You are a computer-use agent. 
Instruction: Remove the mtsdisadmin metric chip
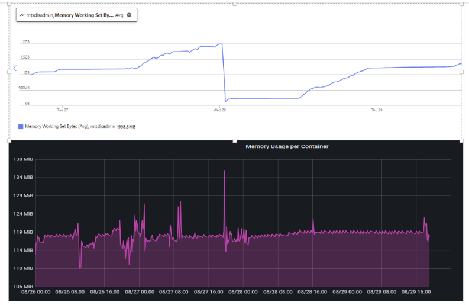pyautogui.click(x=129, y=15)
